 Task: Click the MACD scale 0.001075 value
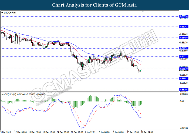pos(184,94)
